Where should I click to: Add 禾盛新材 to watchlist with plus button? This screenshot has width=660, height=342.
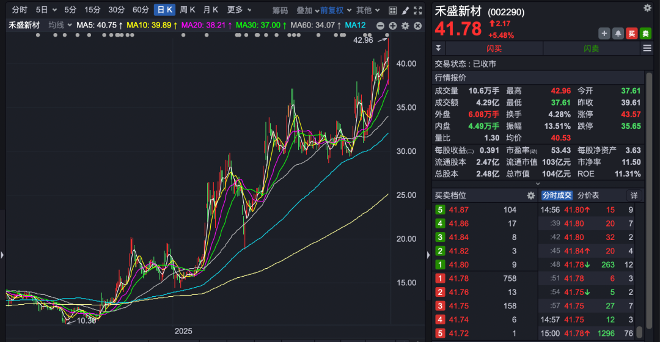click(x=604, y=34)
